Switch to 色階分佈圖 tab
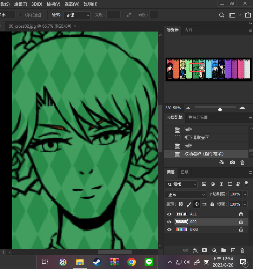This screenshot has width=253, height=269. 198,117
